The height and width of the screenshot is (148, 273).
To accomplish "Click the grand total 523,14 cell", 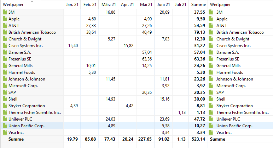I will pyautogui.click(x=198, y=139).
